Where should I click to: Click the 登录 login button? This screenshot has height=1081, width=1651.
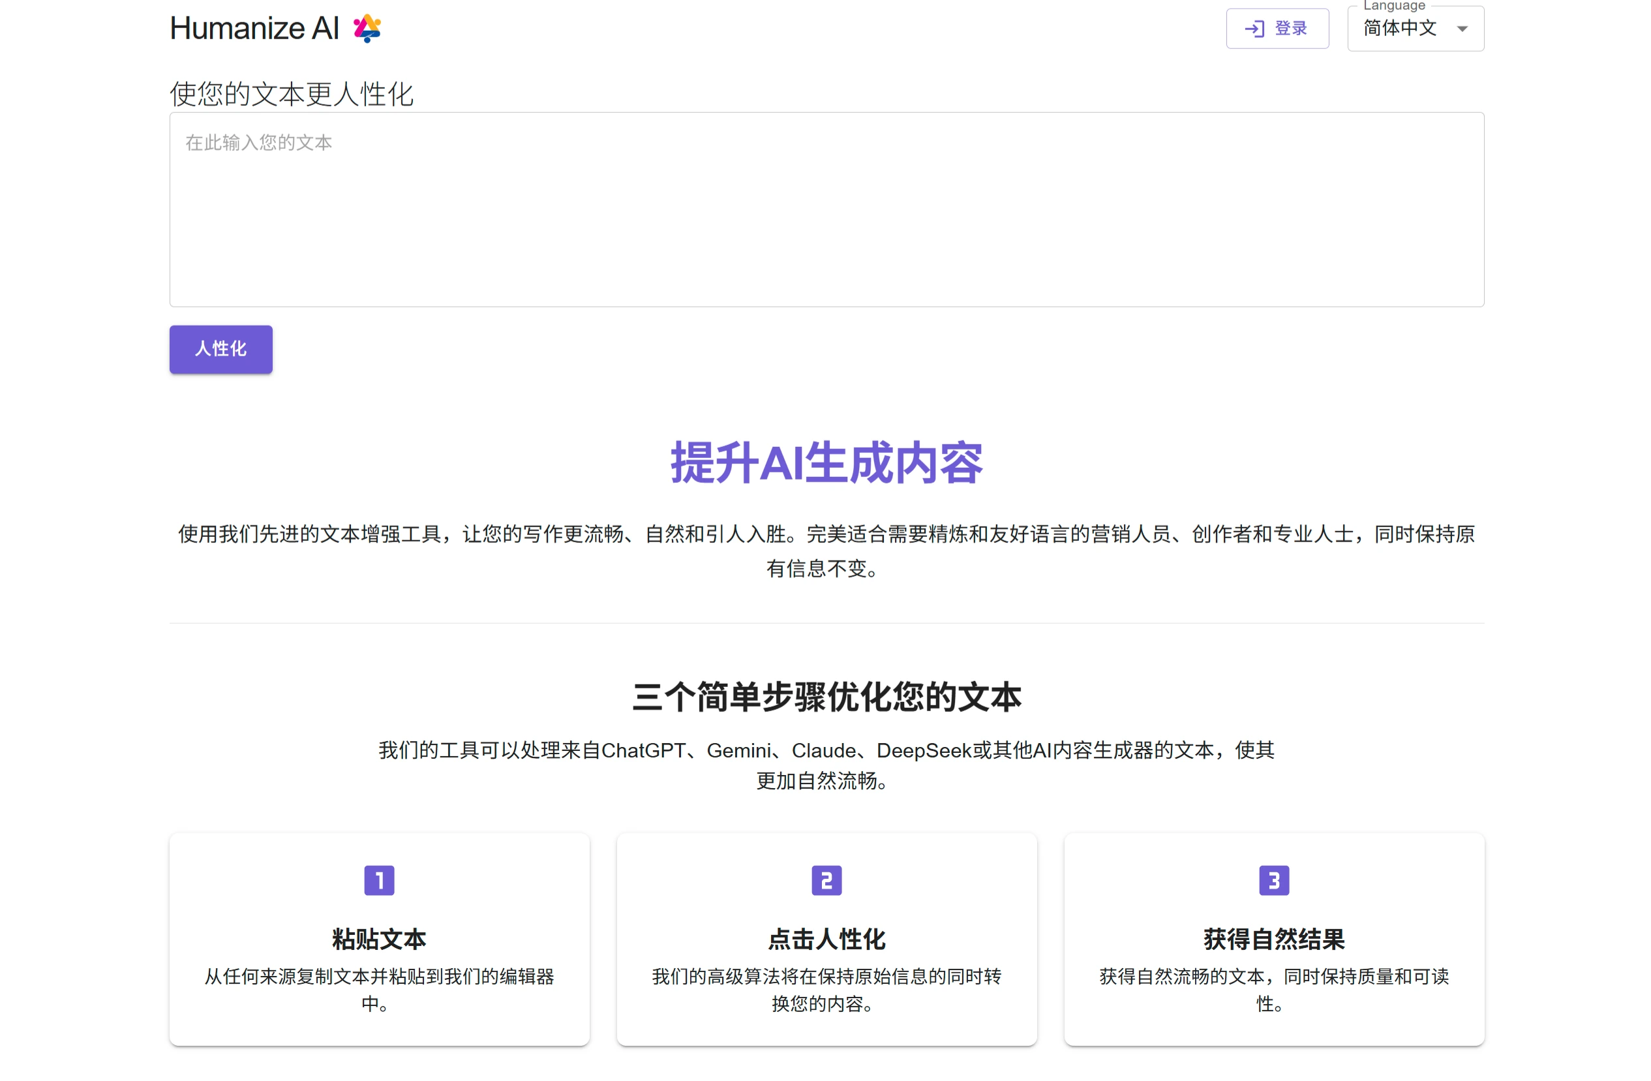(1278, 29)
